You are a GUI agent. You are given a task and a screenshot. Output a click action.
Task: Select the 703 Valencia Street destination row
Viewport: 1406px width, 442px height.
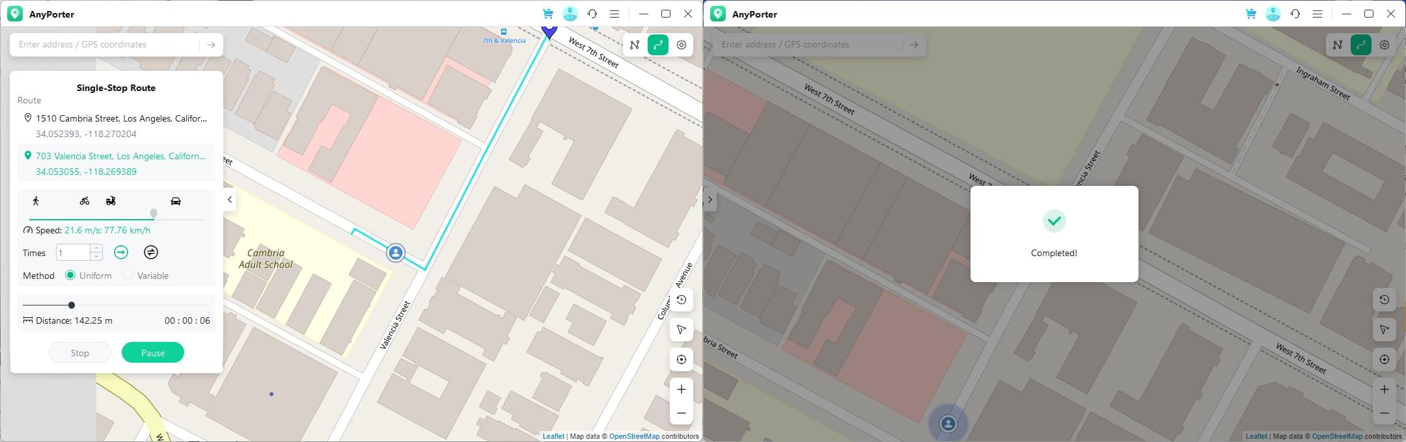116,164
